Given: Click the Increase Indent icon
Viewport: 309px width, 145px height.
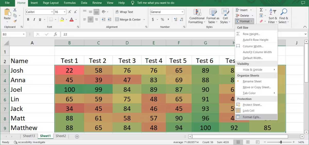Looking at the screenshot, I should (109, 20).
